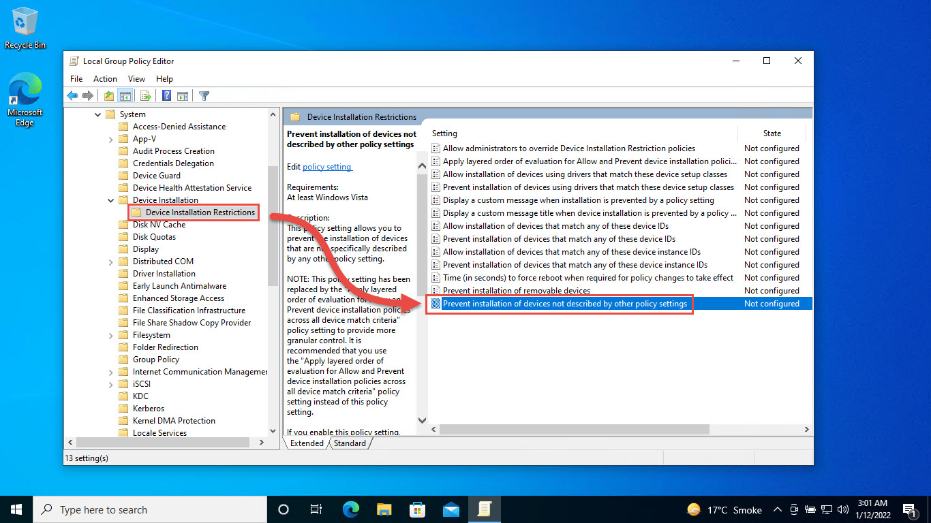The width and height of the screenshot is (931, 523).
Task: Select the Disk Quotas tree folder
Action: (x=154, y=237)
